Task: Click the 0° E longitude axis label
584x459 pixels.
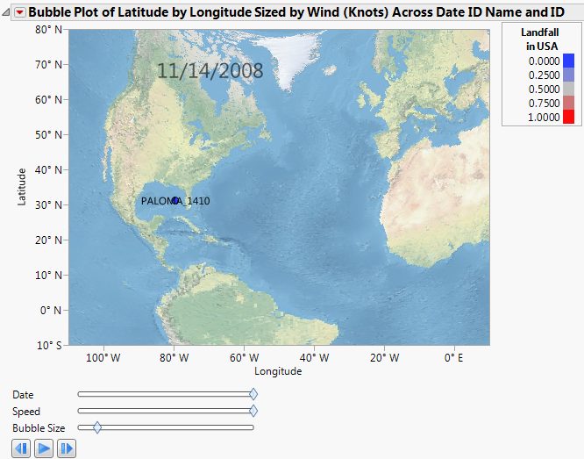Action: coord(453,358)
